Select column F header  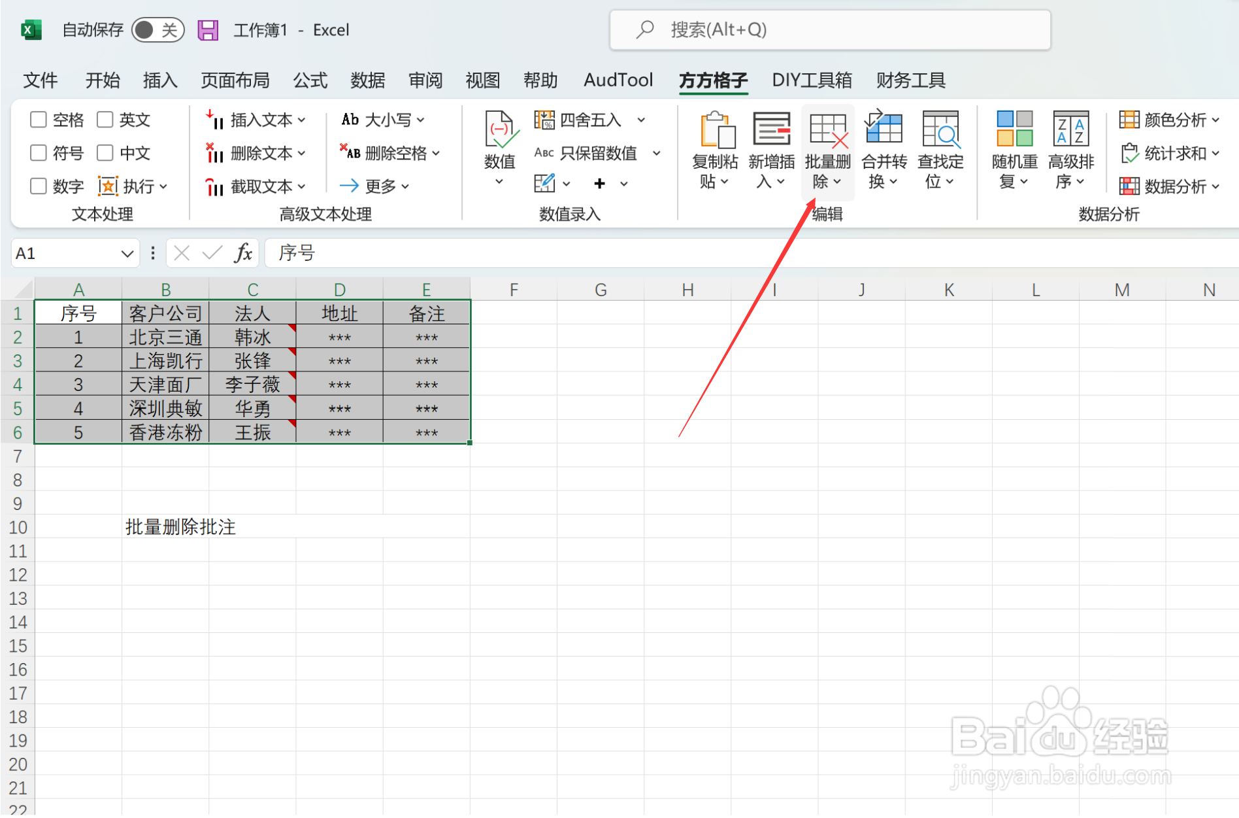[514, 290]
